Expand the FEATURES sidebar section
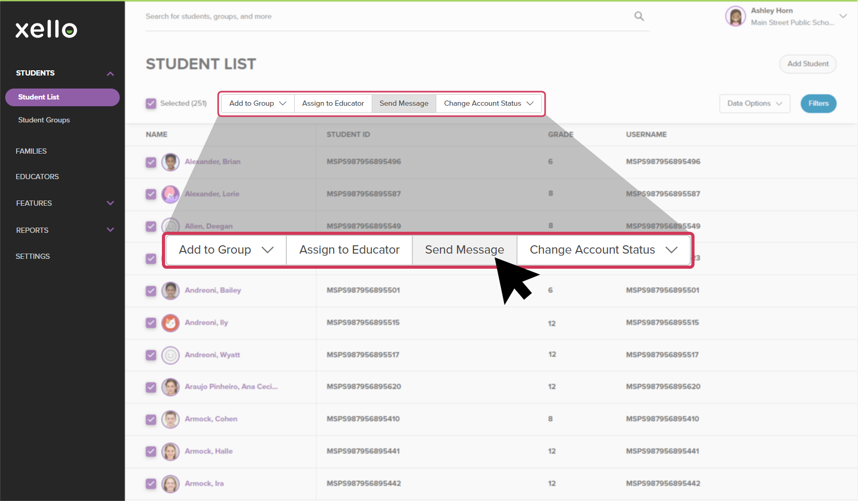 point(110,203)
